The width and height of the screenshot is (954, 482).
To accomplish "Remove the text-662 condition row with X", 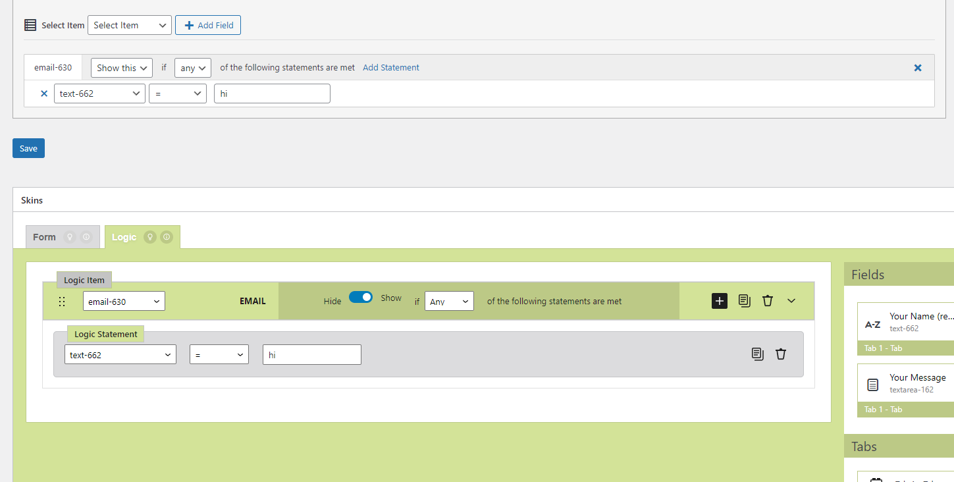I will click(44, 94).
